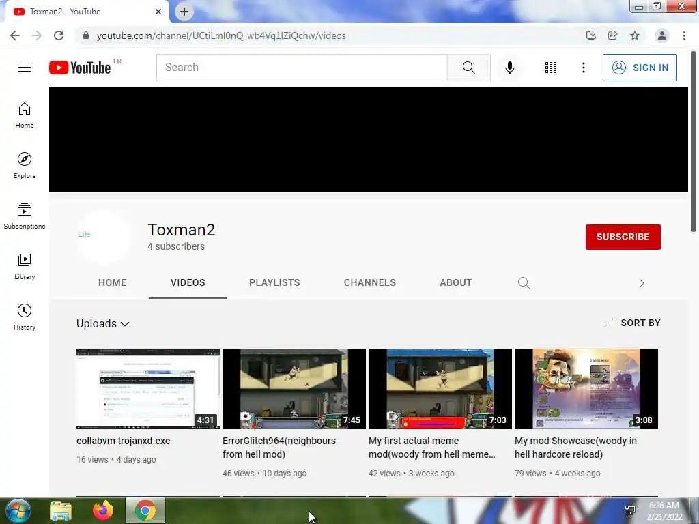Focus the YouTube Search input field
Screen dimensions: 699x524
(x=302, y=68)
